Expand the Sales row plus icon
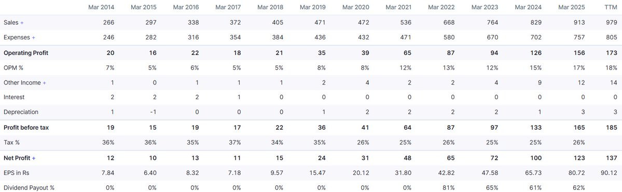 pos(22,23)
